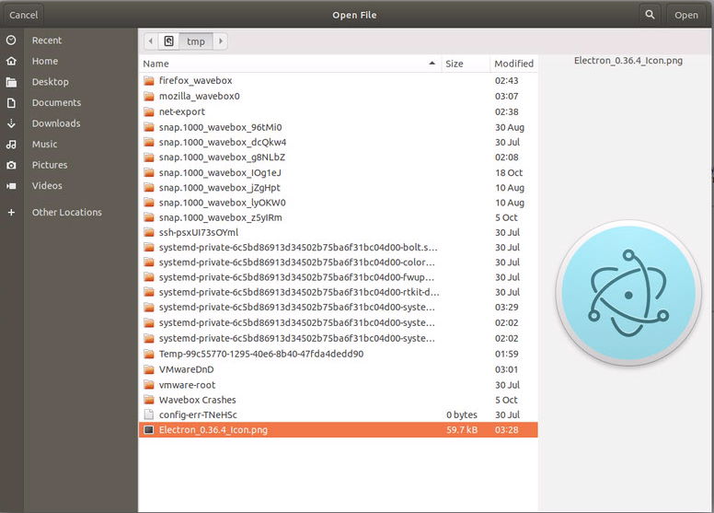Select snap.1000_wavebox_g8NLbZ folder
The image size is (714, 513).
tap(338, 157)
